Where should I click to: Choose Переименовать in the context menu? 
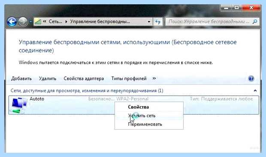(149, 124)
